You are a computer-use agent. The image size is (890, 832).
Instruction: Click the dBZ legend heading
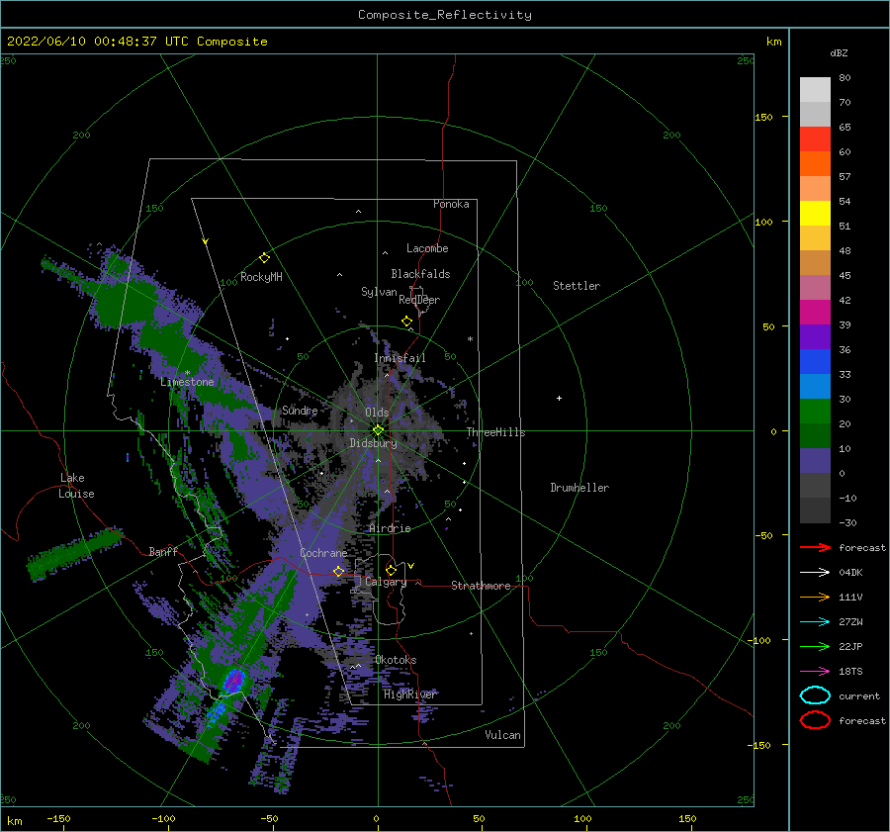pyautogui.click(x=839, y=52)
